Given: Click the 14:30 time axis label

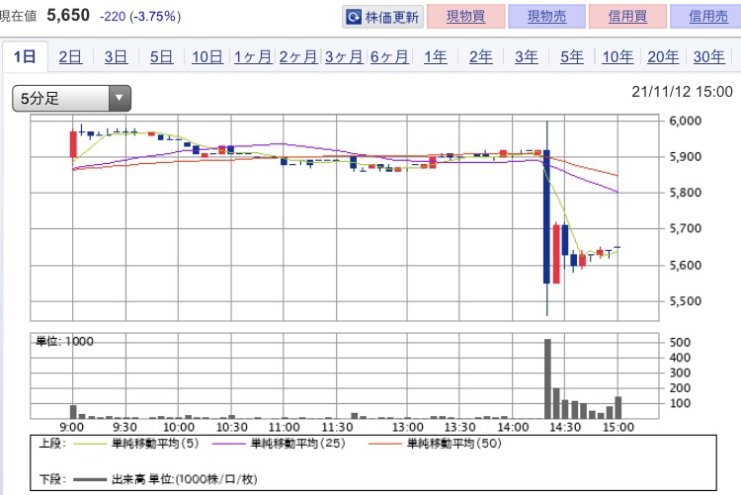Looking at the screenshot, I should tap(566, 428).
